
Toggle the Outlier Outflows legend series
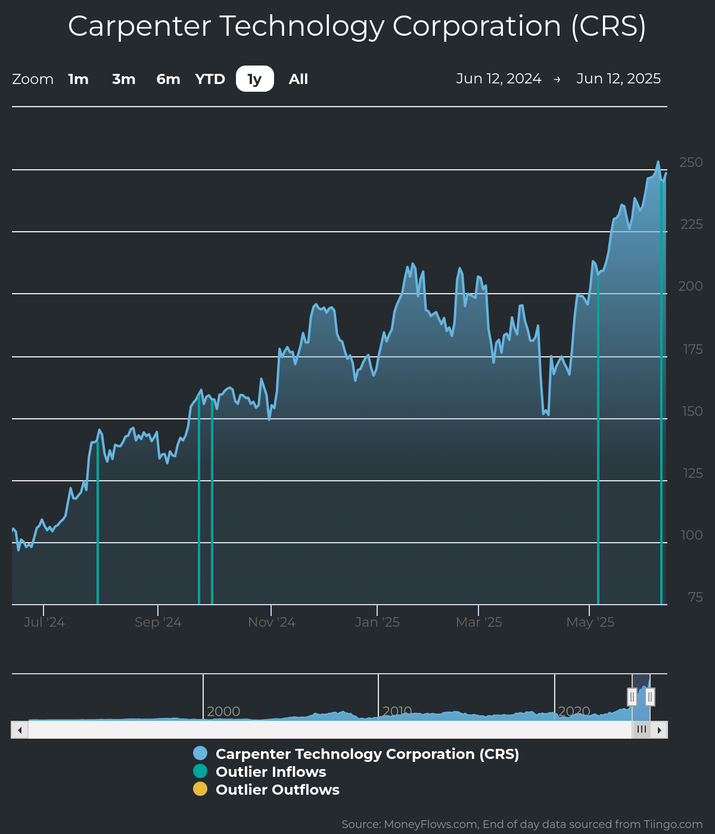[x=277, y=789]
